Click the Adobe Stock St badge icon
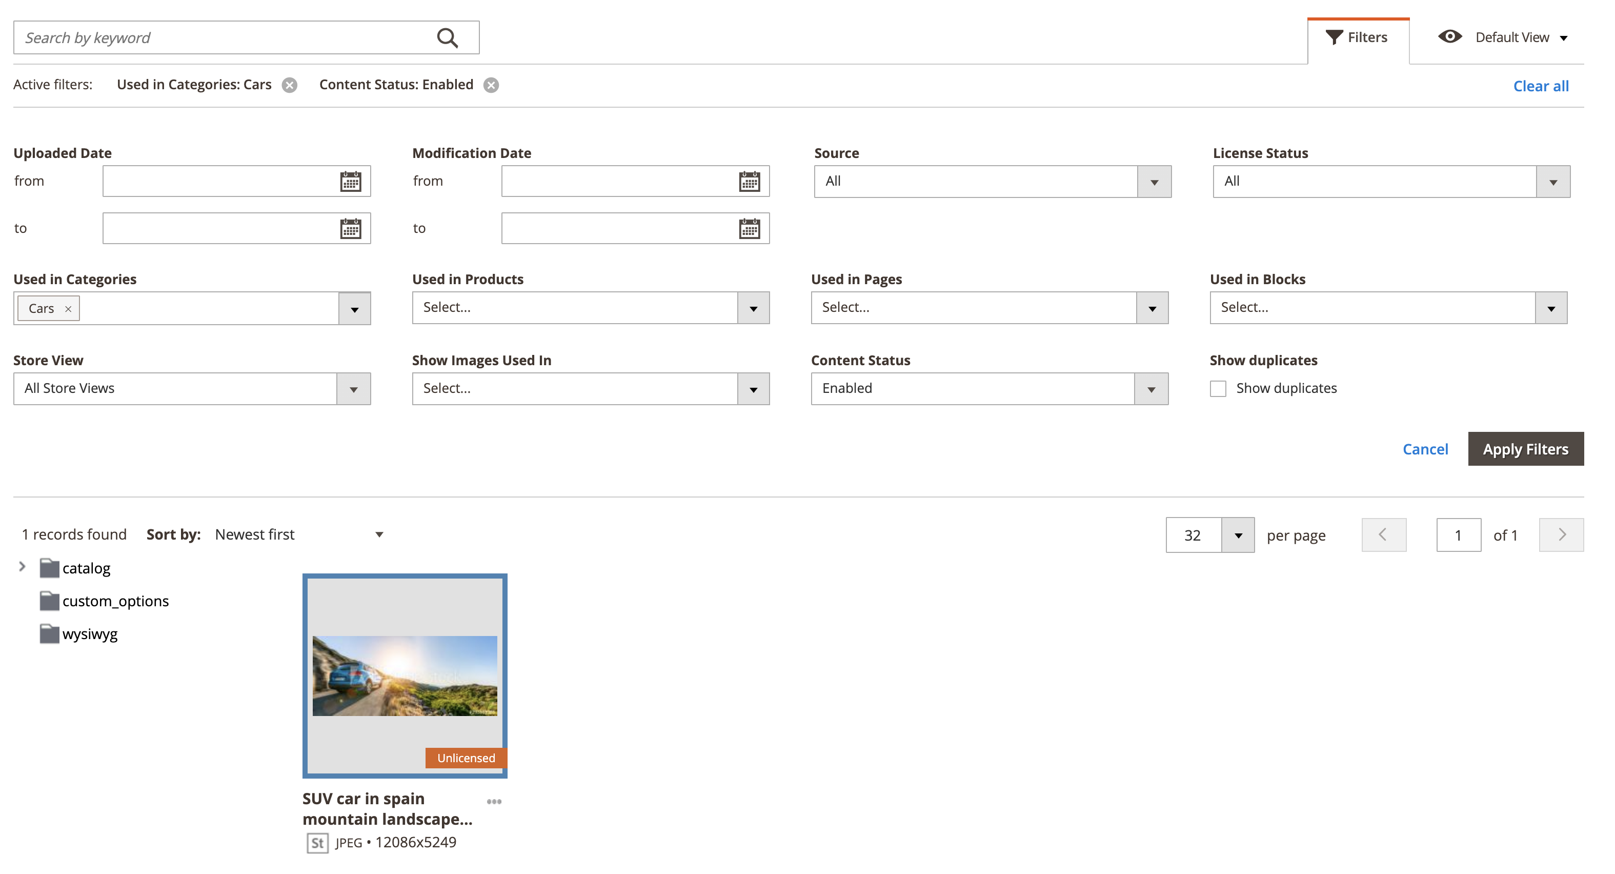Image resolution: width=1615 pixels, height=874 pixels. tap(317, 843)
